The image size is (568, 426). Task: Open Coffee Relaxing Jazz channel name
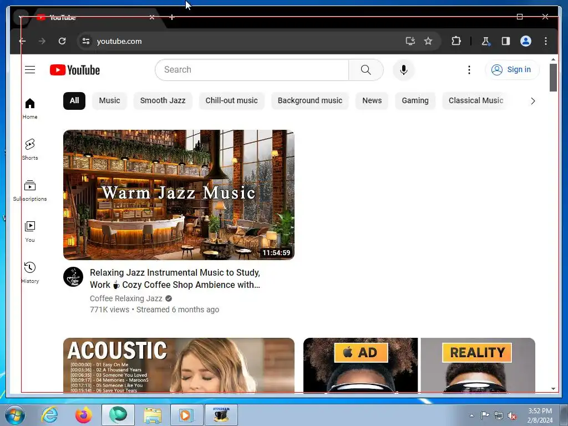pyautogui.click(x=126, y=298)
